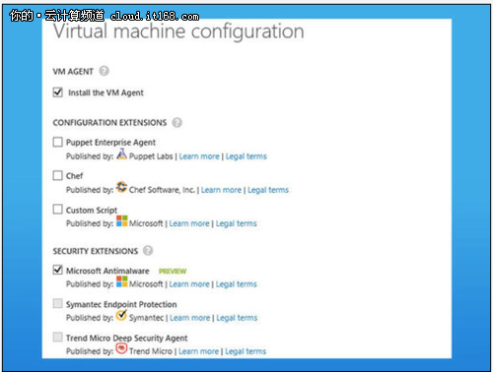The height and width of the screenshot is (372, 493).
Task: Open the VM Agent help icon
Action: 104,71
